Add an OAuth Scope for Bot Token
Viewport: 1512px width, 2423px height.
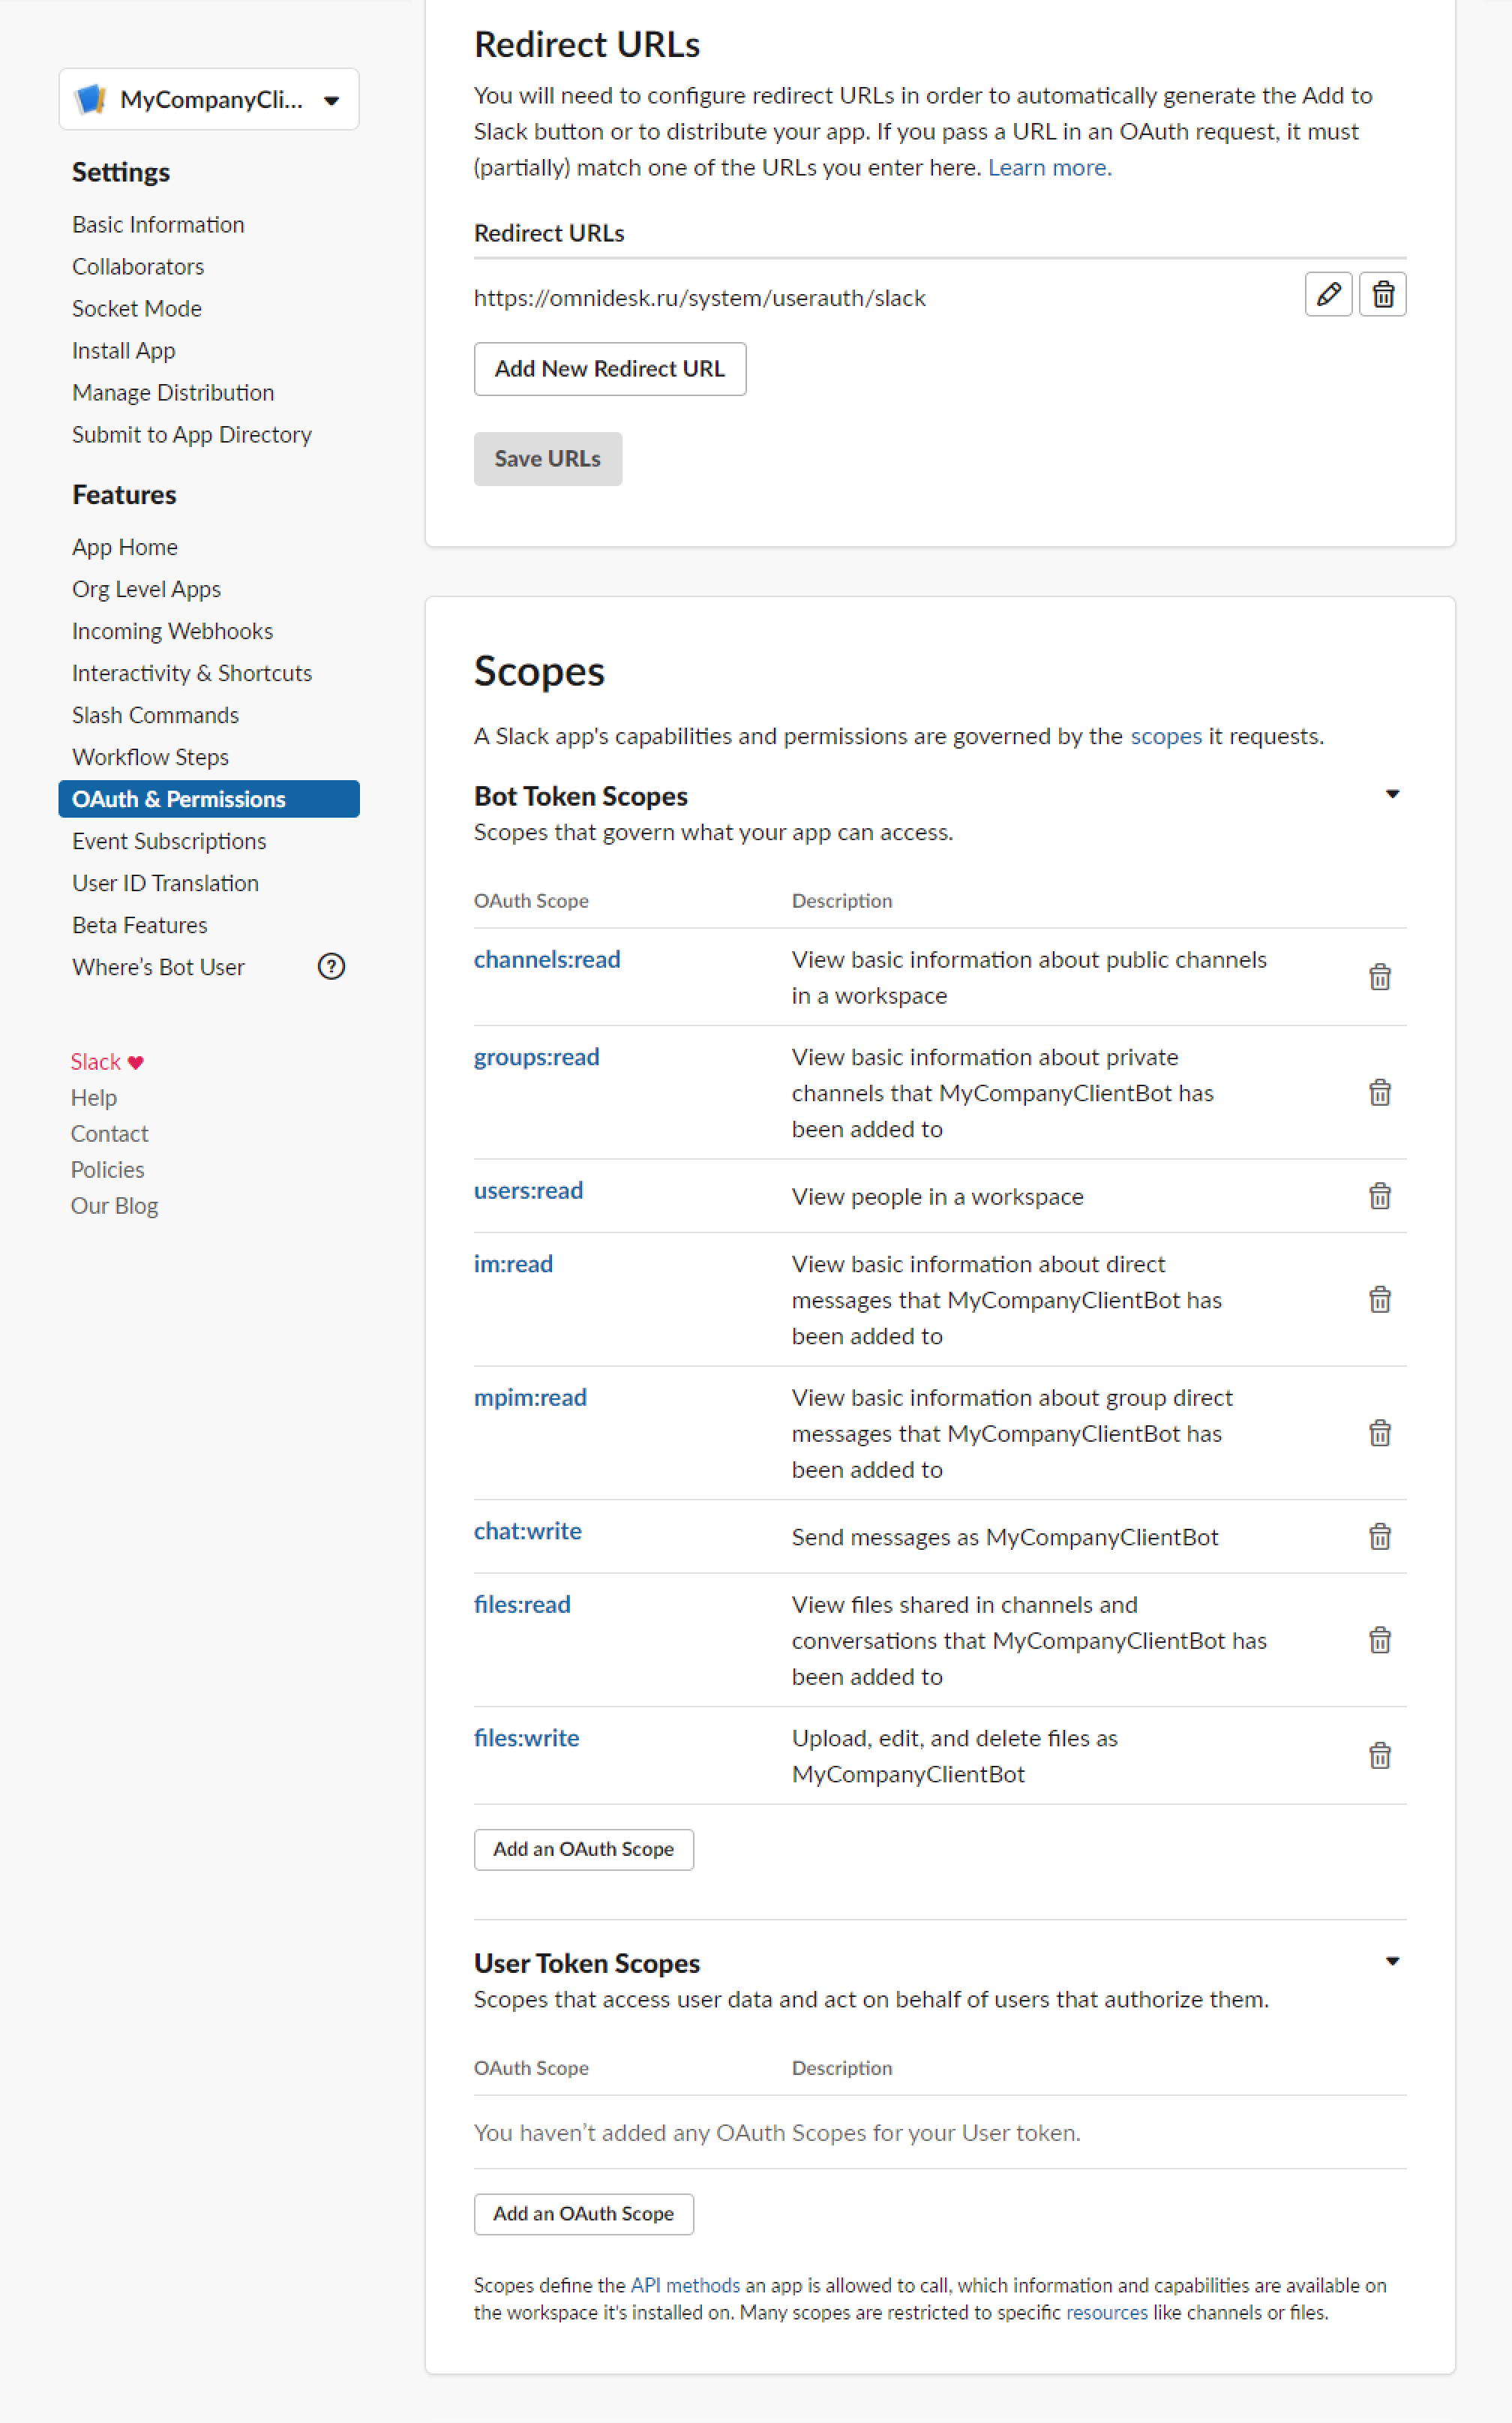click(x=584, y=1849)
